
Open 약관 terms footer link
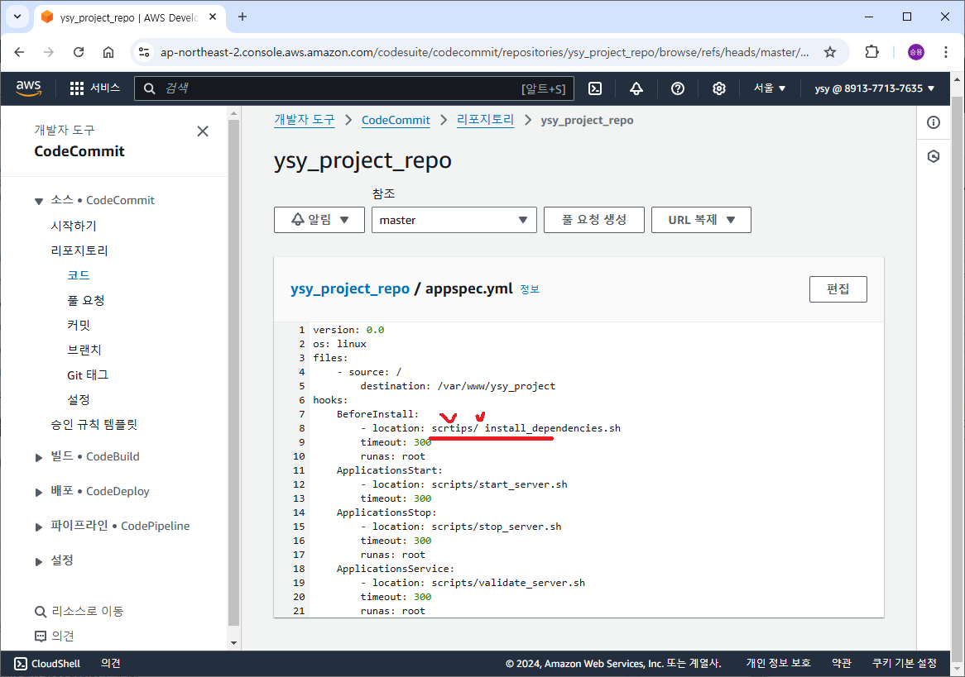point(842,664)
